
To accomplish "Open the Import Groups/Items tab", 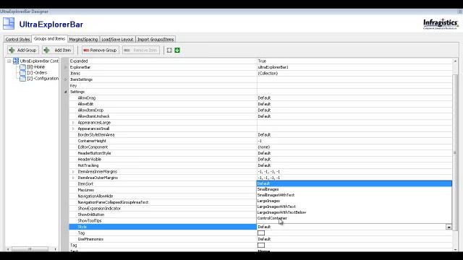I will (x=156, y=39).
